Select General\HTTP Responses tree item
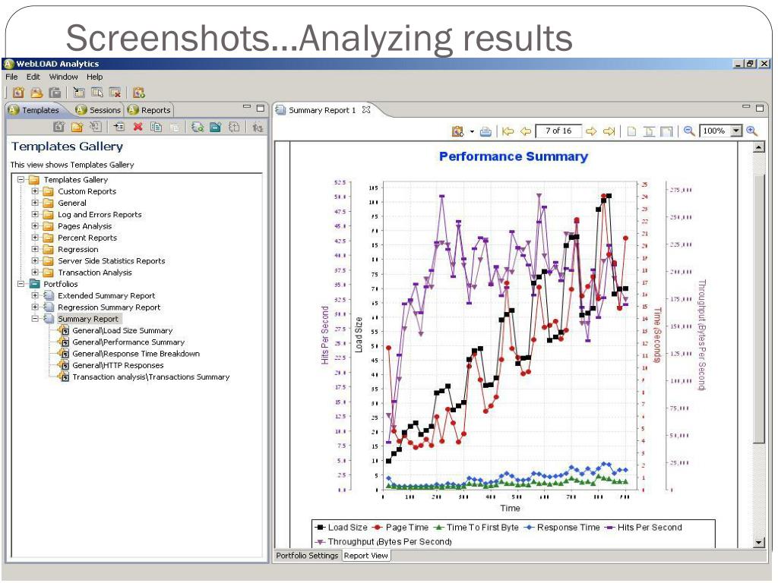The width and height of the screenshot is (778, 583). point(118,365)
